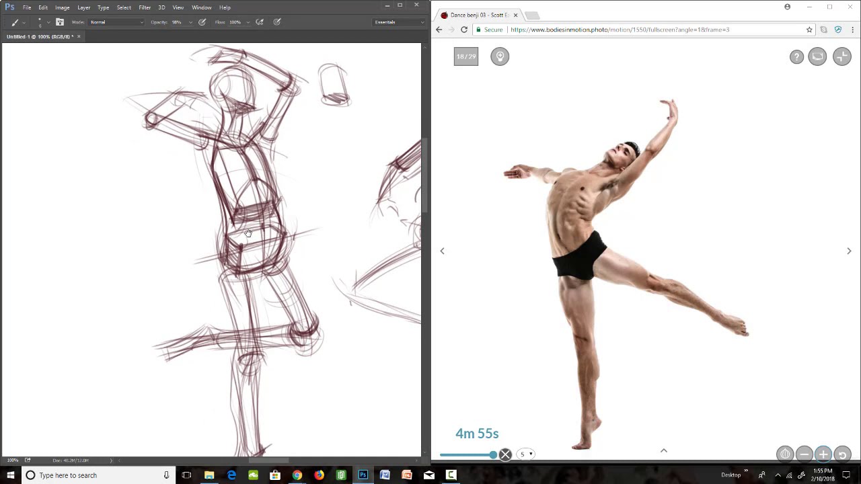Click the help question mark icon
Image resolution: width=861 pixels, height=484 pixels.
[x=796, y=57]
